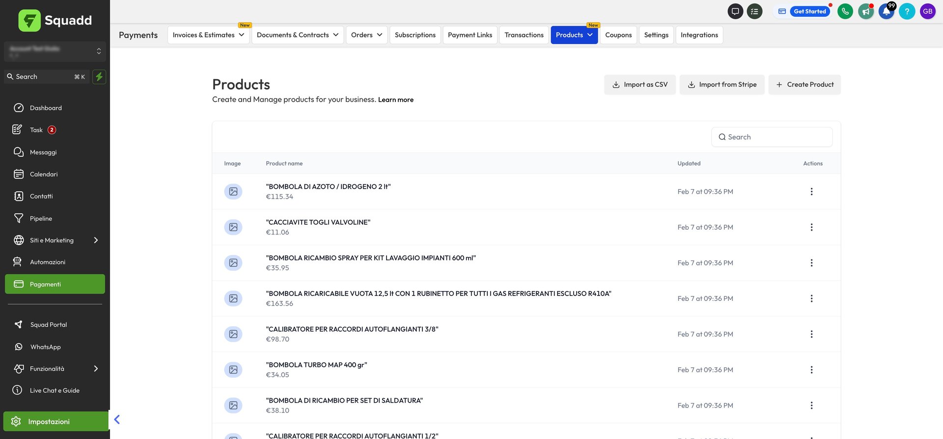Click the green lightning quick actions icon
Image resolution: width=943 pixels, height=439 pixels.
click(x=99, y=77)
